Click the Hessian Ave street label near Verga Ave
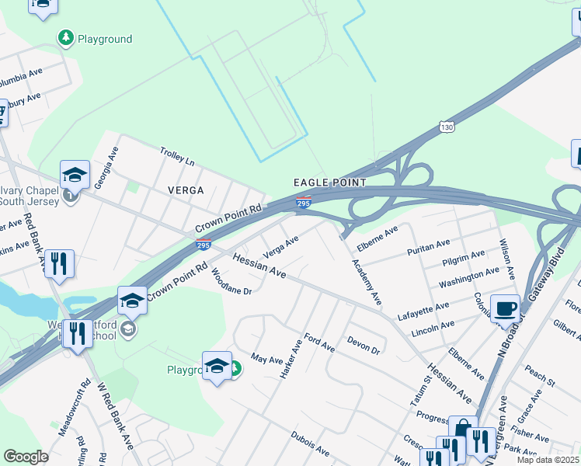This screenshot has height=466, width=581. click(x=259, y=266)
